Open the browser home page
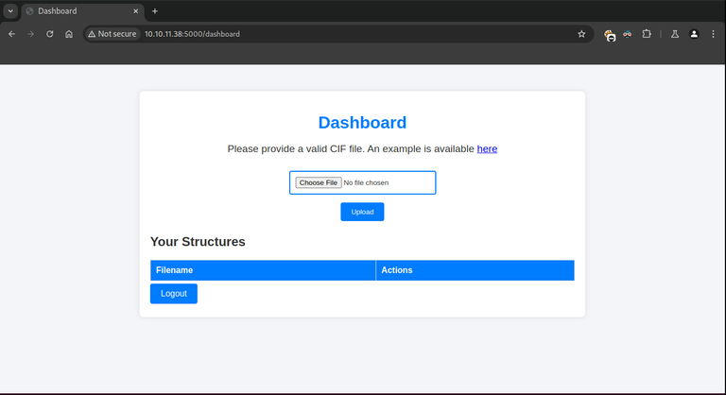 [69, 34]
